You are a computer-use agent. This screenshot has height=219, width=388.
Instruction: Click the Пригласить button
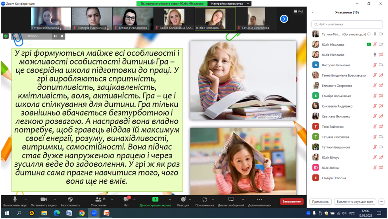tap(320, 202)
